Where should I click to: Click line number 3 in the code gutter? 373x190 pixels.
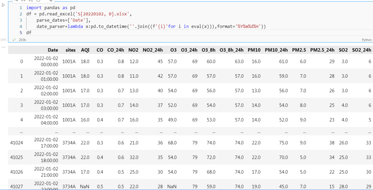[21, 20]
